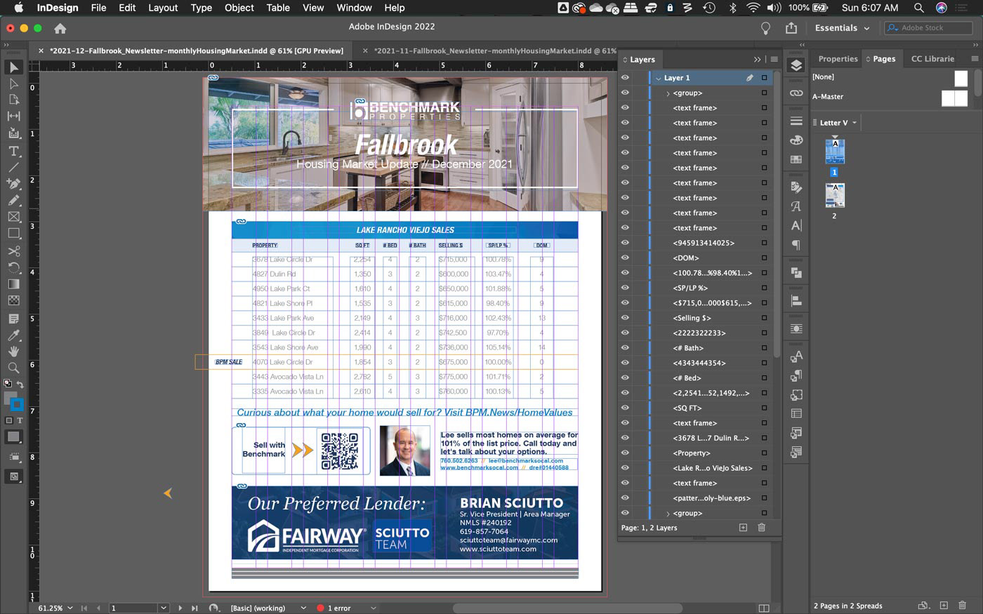
Task: Select the Pencil tool
Action: pos(14,200)
